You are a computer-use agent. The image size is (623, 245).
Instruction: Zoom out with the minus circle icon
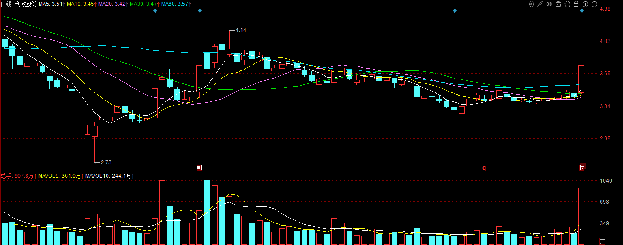[x=594, y=4]
